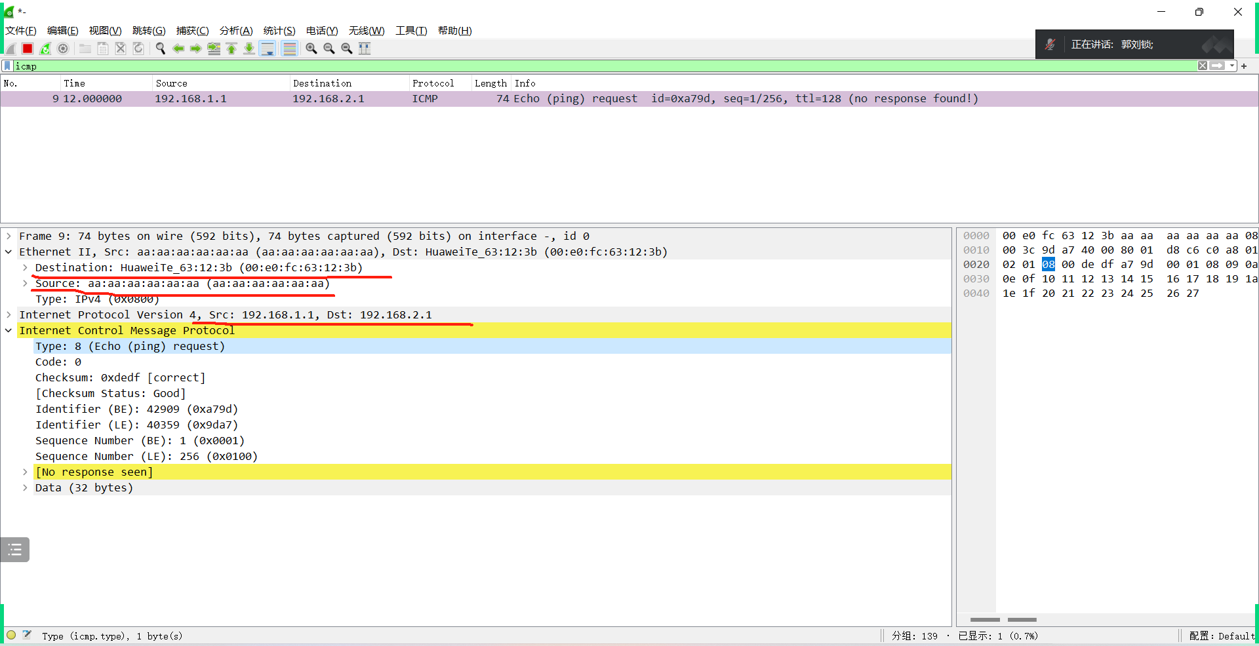Jump to the first packet
Viewport: 1259px width, 646px height.
click(x=231, y=48)
